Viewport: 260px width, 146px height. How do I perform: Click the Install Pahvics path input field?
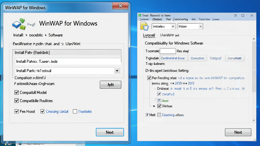(68, 61)
